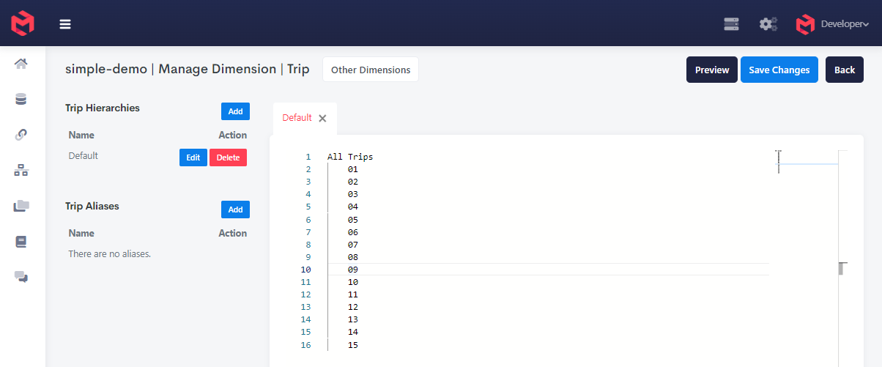The height and width of the screenshot is (367, 882).
Task: Add a new Trip alias
Action: click(x=235, y=210)
